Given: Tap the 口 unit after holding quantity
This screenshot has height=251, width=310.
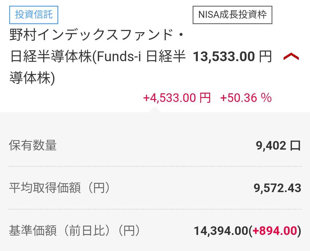Looking at the screenshot, I should [x=295, y=146].
